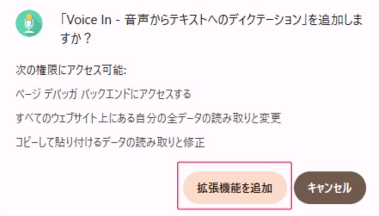Click the second title line すか?

[x=76, y=38]
